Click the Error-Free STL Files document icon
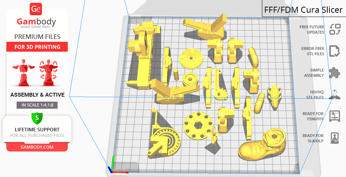This screenshot has height=177, width=346. pyautogui.click(x=334, y=51)
